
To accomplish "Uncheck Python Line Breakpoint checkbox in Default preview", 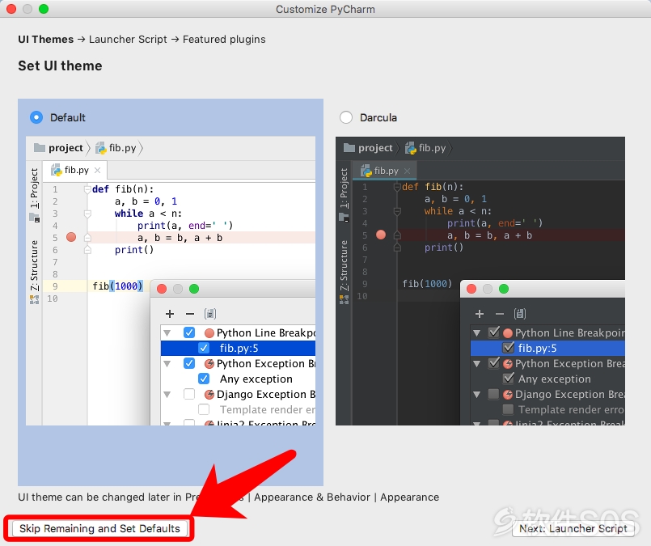I will (x=189, y=332).
